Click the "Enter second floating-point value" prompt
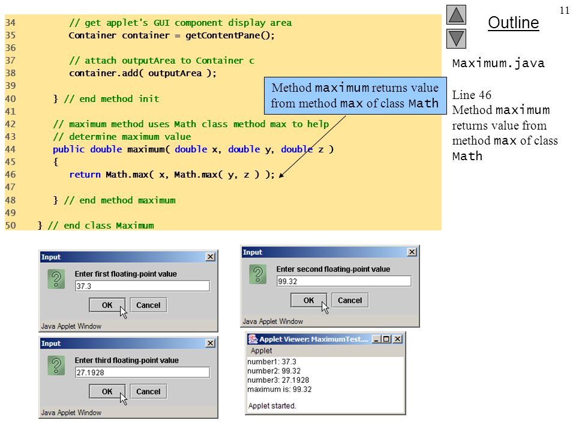 [333, 269]
